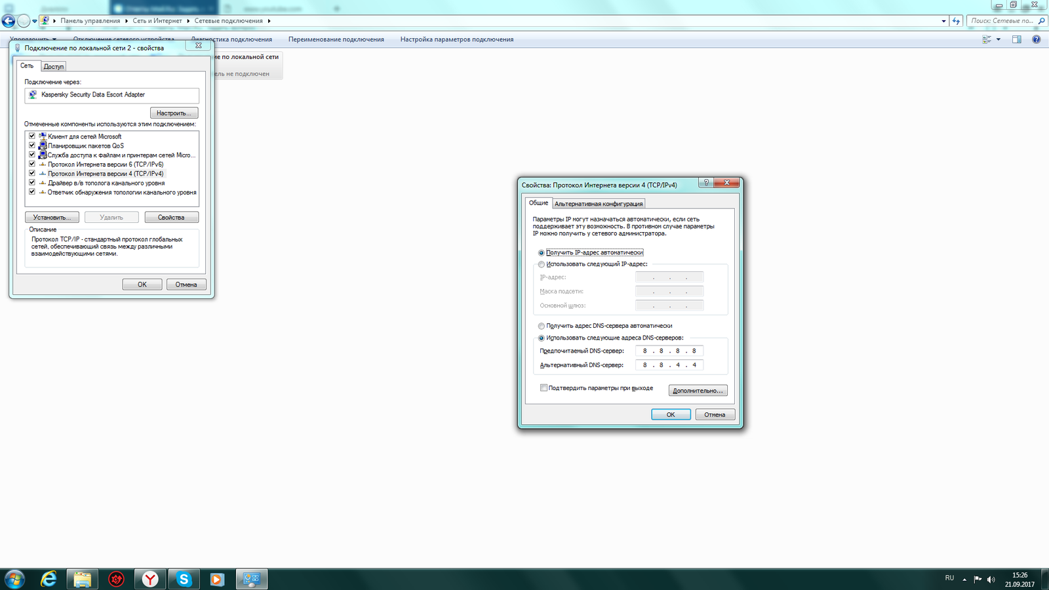This screenshot has width=1049, height=590.
Task: Click the refresh icon beside the address bar
Action: coord(957,21)
